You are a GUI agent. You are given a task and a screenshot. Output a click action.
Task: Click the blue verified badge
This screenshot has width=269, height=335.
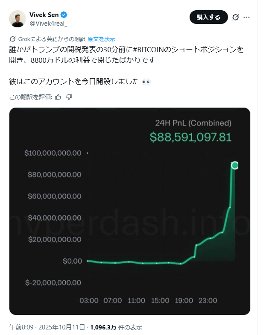pos(64,16)
